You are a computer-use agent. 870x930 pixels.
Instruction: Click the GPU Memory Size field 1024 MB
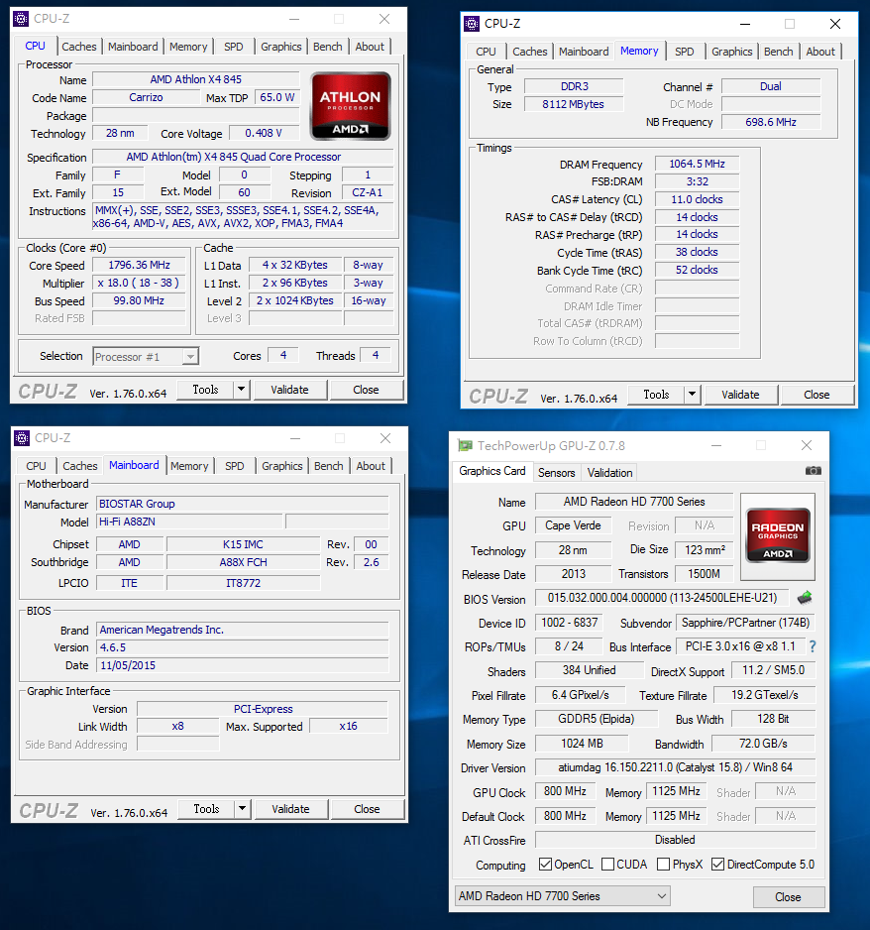(582, 744)
